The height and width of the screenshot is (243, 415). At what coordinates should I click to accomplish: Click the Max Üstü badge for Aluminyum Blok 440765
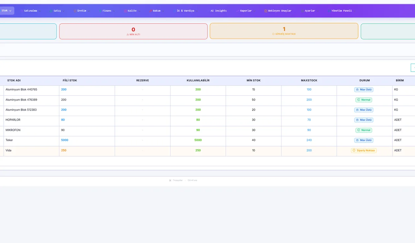pos(364,90)
